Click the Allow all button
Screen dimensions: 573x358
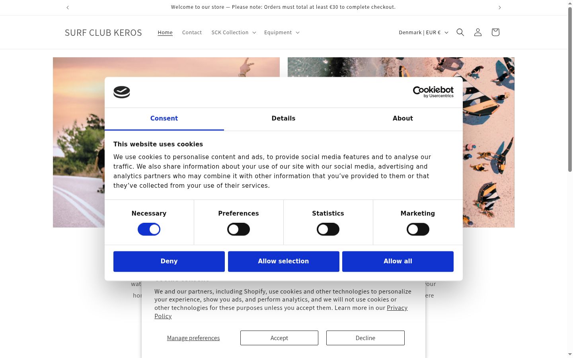click(x=398, y=261)
